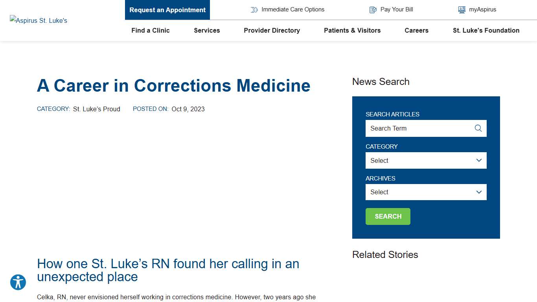Viewport: 537px width, 302px height.
Task: Open the Provider Directory menu
Action: point(272,30)
